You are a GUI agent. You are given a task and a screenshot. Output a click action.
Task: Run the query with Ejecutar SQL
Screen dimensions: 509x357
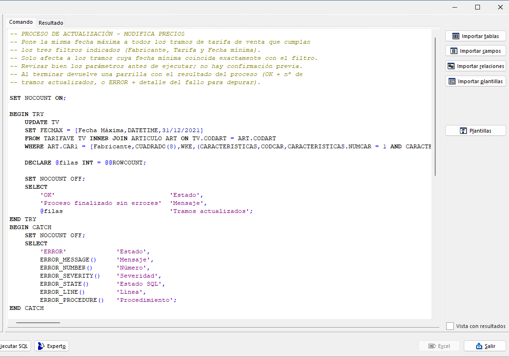tap(14, 346)
